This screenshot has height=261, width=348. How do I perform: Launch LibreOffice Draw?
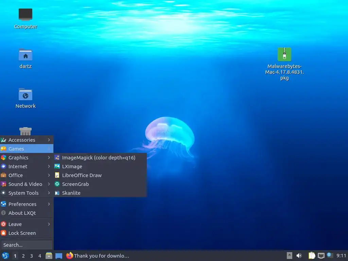click(x=100, y=175)
